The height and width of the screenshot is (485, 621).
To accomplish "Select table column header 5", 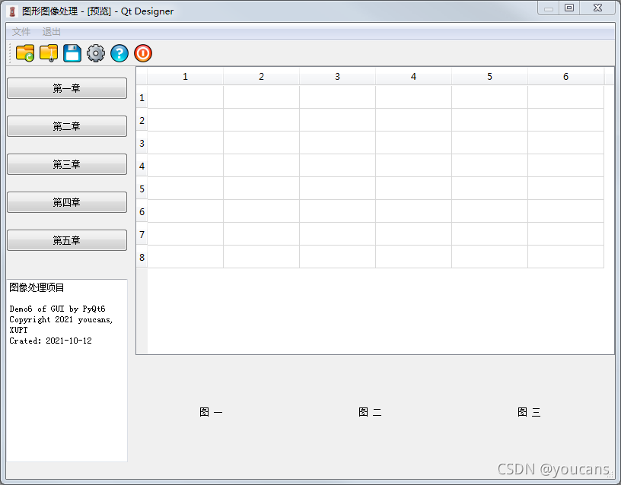I will click(489, 76).
